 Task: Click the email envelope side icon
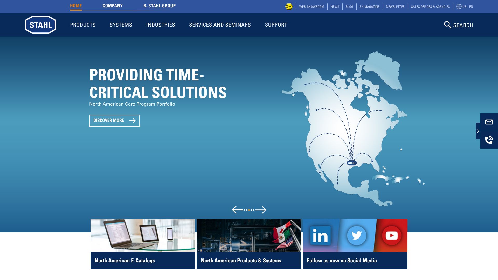[489, 122]
